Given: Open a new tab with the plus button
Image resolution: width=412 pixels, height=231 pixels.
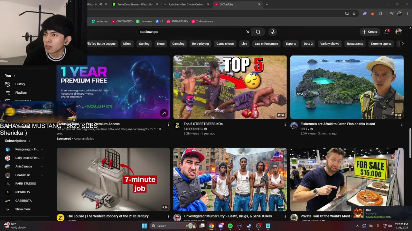Looking at the screenshot, I should tap(267, 4).
